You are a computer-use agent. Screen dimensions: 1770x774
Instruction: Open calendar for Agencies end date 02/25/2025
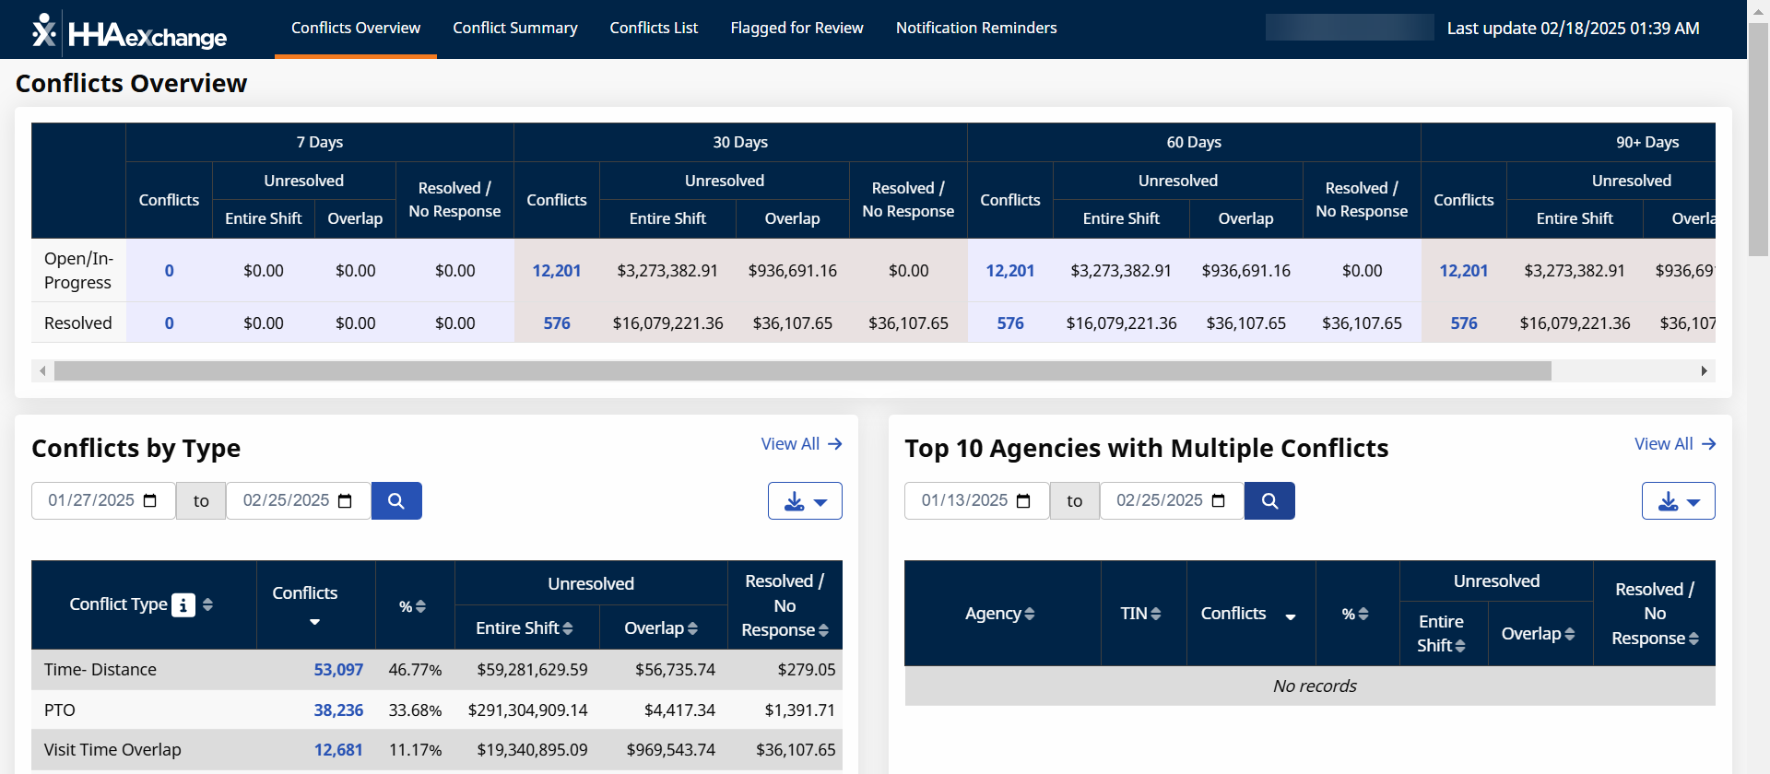[x=1218, y=501]
